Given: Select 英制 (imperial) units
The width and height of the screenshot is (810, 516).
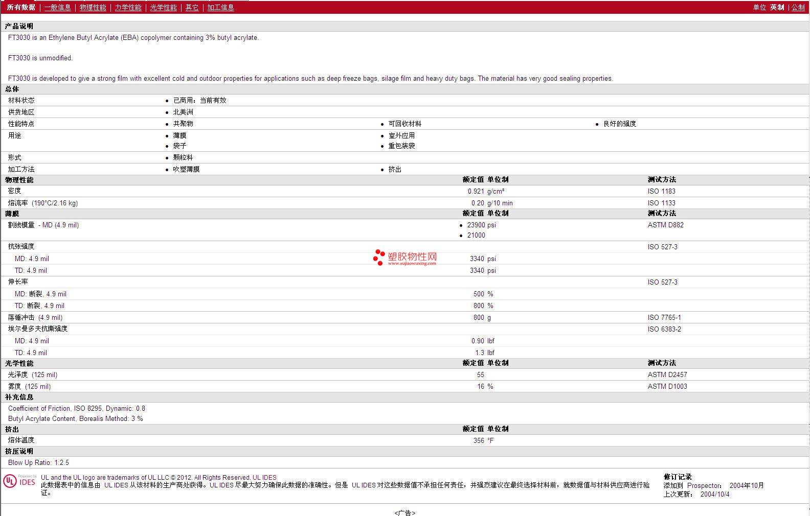Looking at the screenshot, I should pos(777,7).
